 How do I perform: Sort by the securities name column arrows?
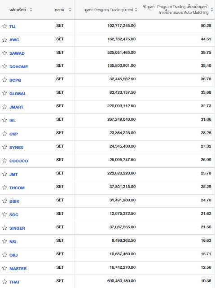31,10
